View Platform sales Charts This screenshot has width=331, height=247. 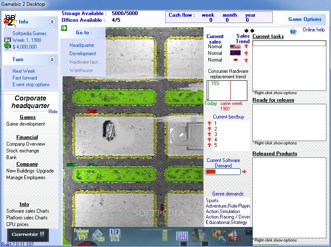[27, 218]
